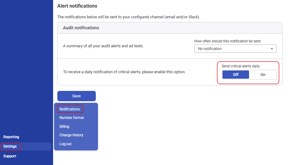Open Change history menu entry
The width and height of the screenshot is (293, 165).
click(71, 135)
